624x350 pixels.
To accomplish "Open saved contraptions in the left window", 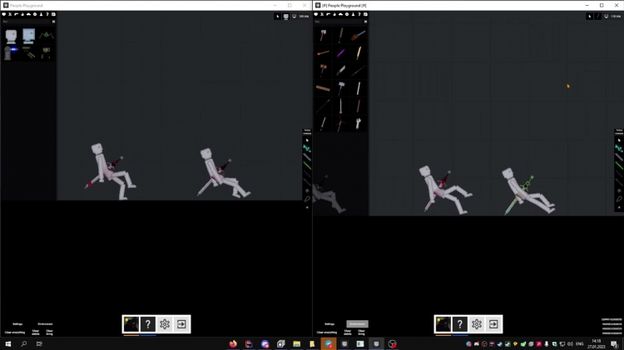I will [53, 14].
